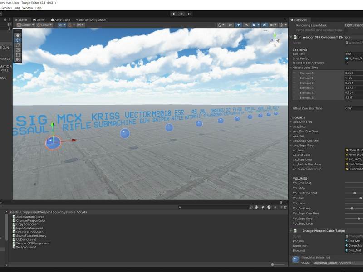The image size is (363, 272).
Task: Toggle scene effects skybox icon
Action: point(254,25)
